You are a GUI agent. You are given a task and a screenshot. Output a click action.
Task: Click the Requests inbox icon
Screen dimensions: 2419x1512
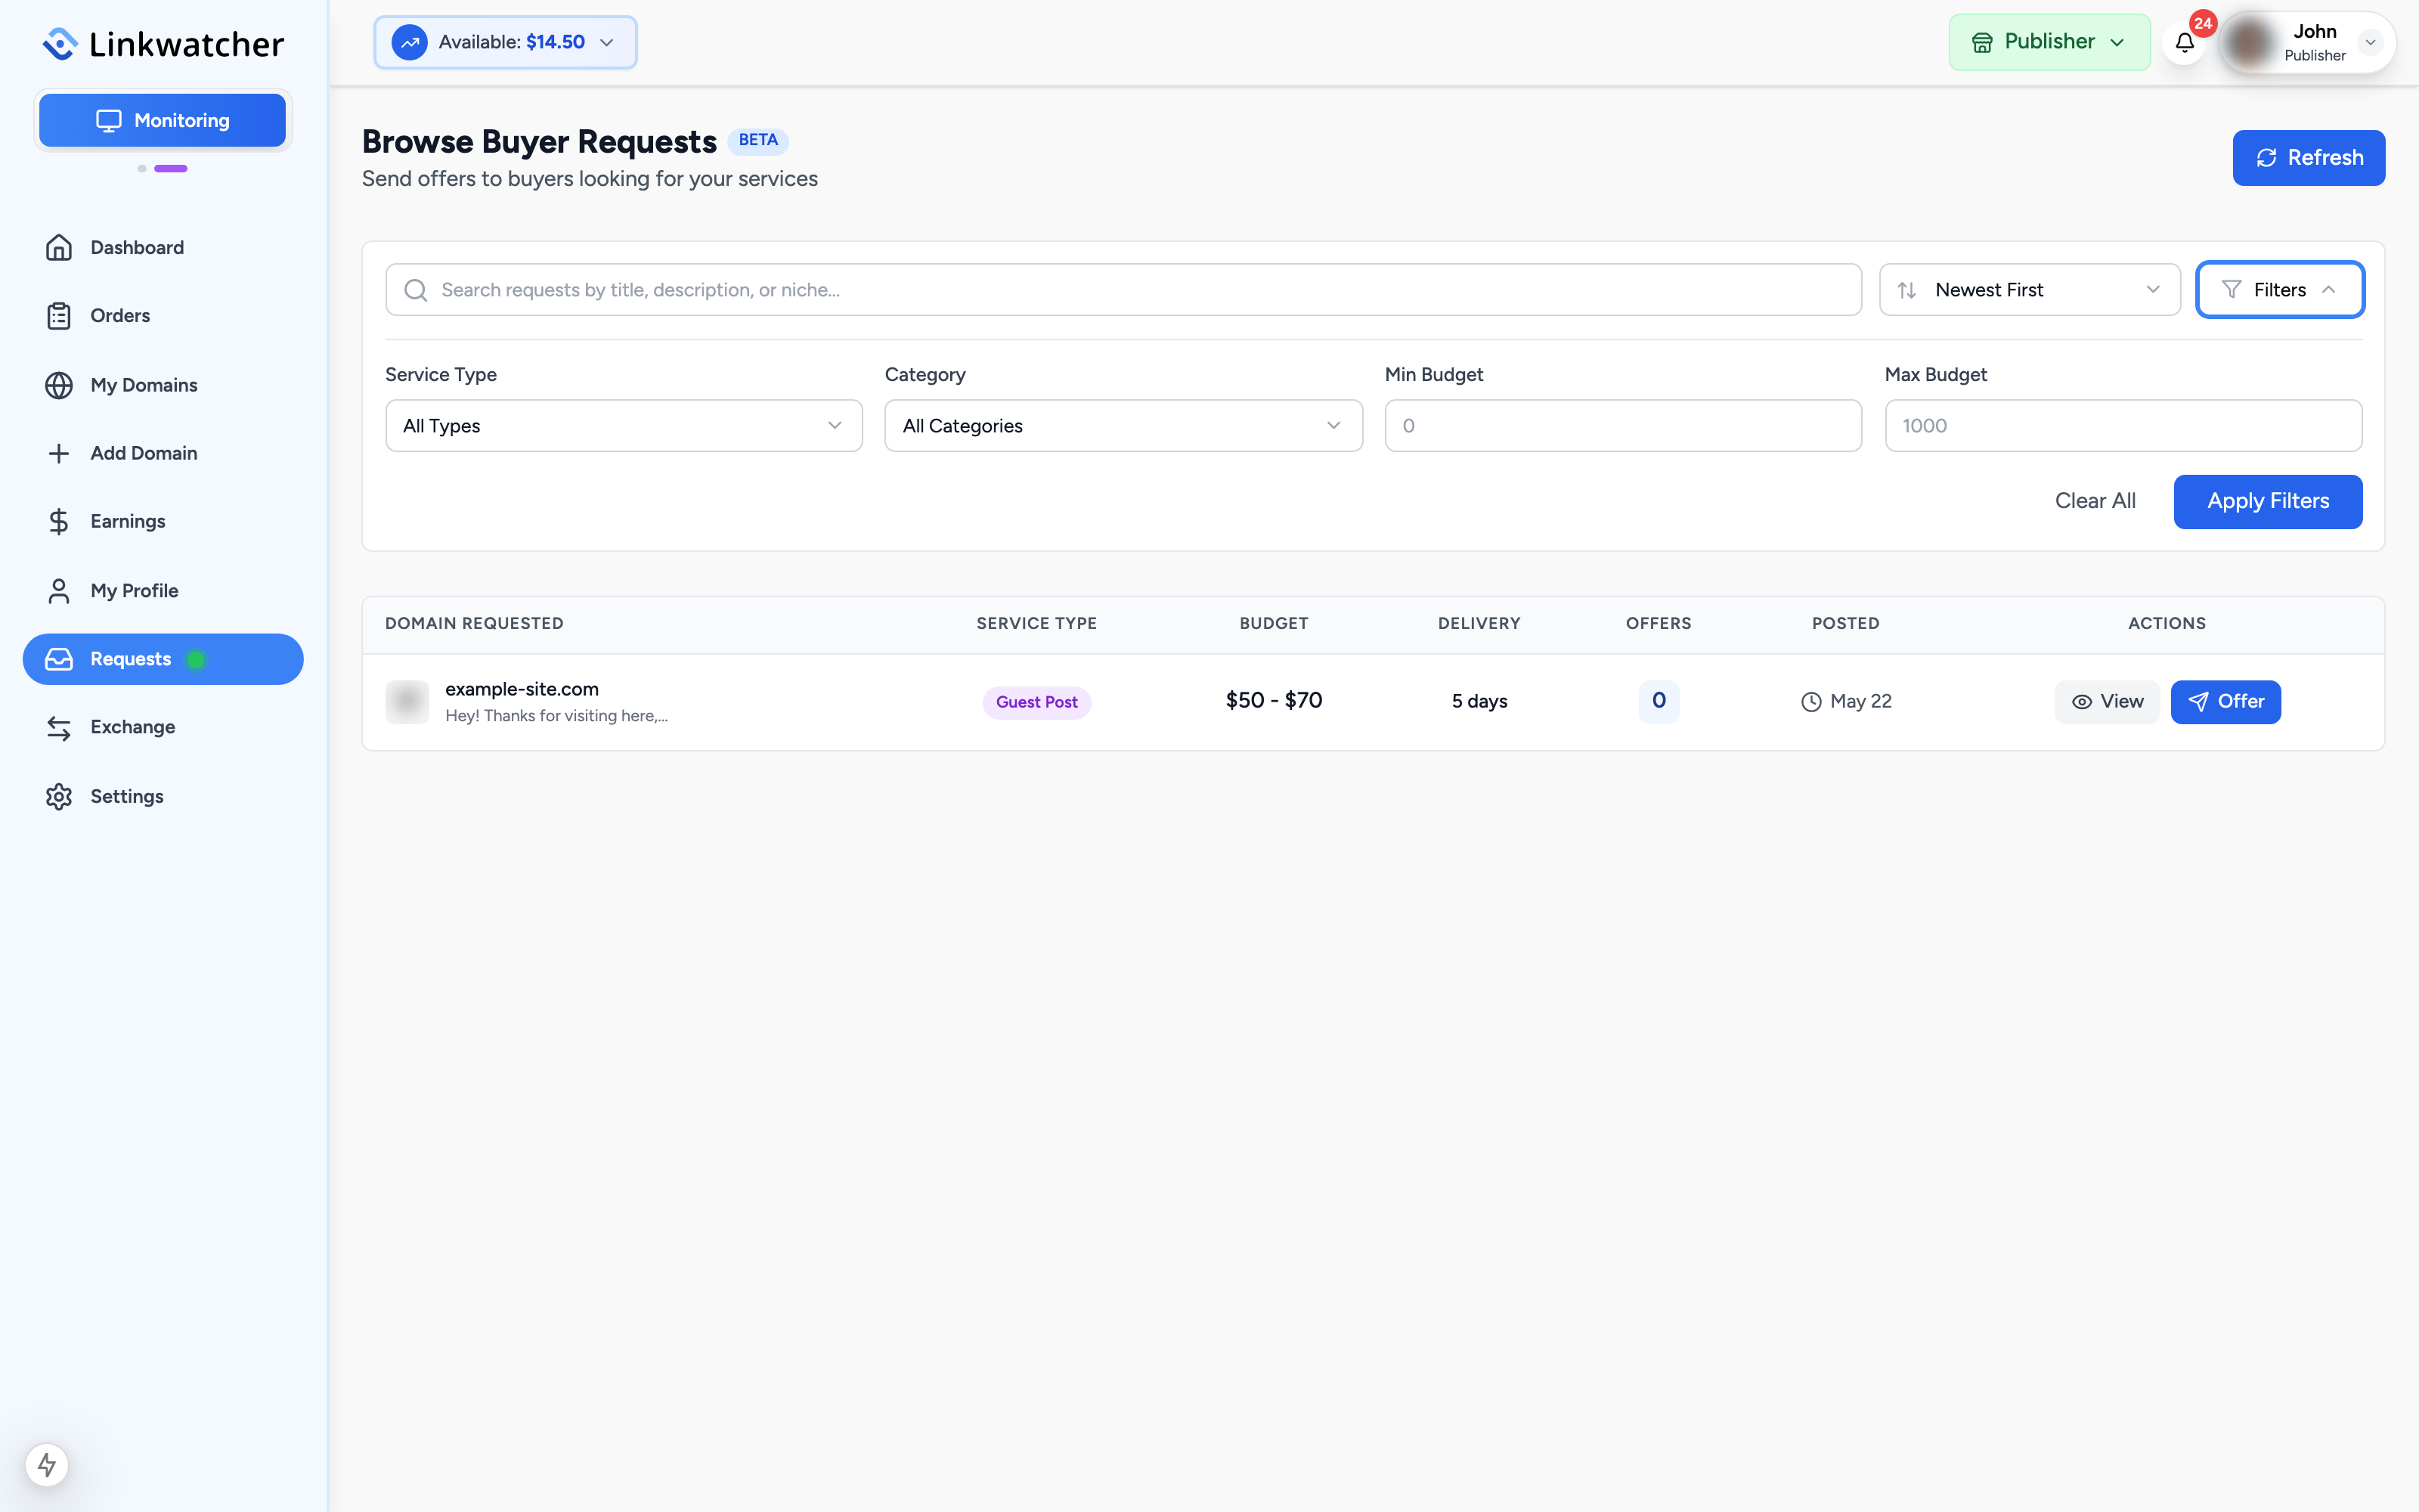59,659
